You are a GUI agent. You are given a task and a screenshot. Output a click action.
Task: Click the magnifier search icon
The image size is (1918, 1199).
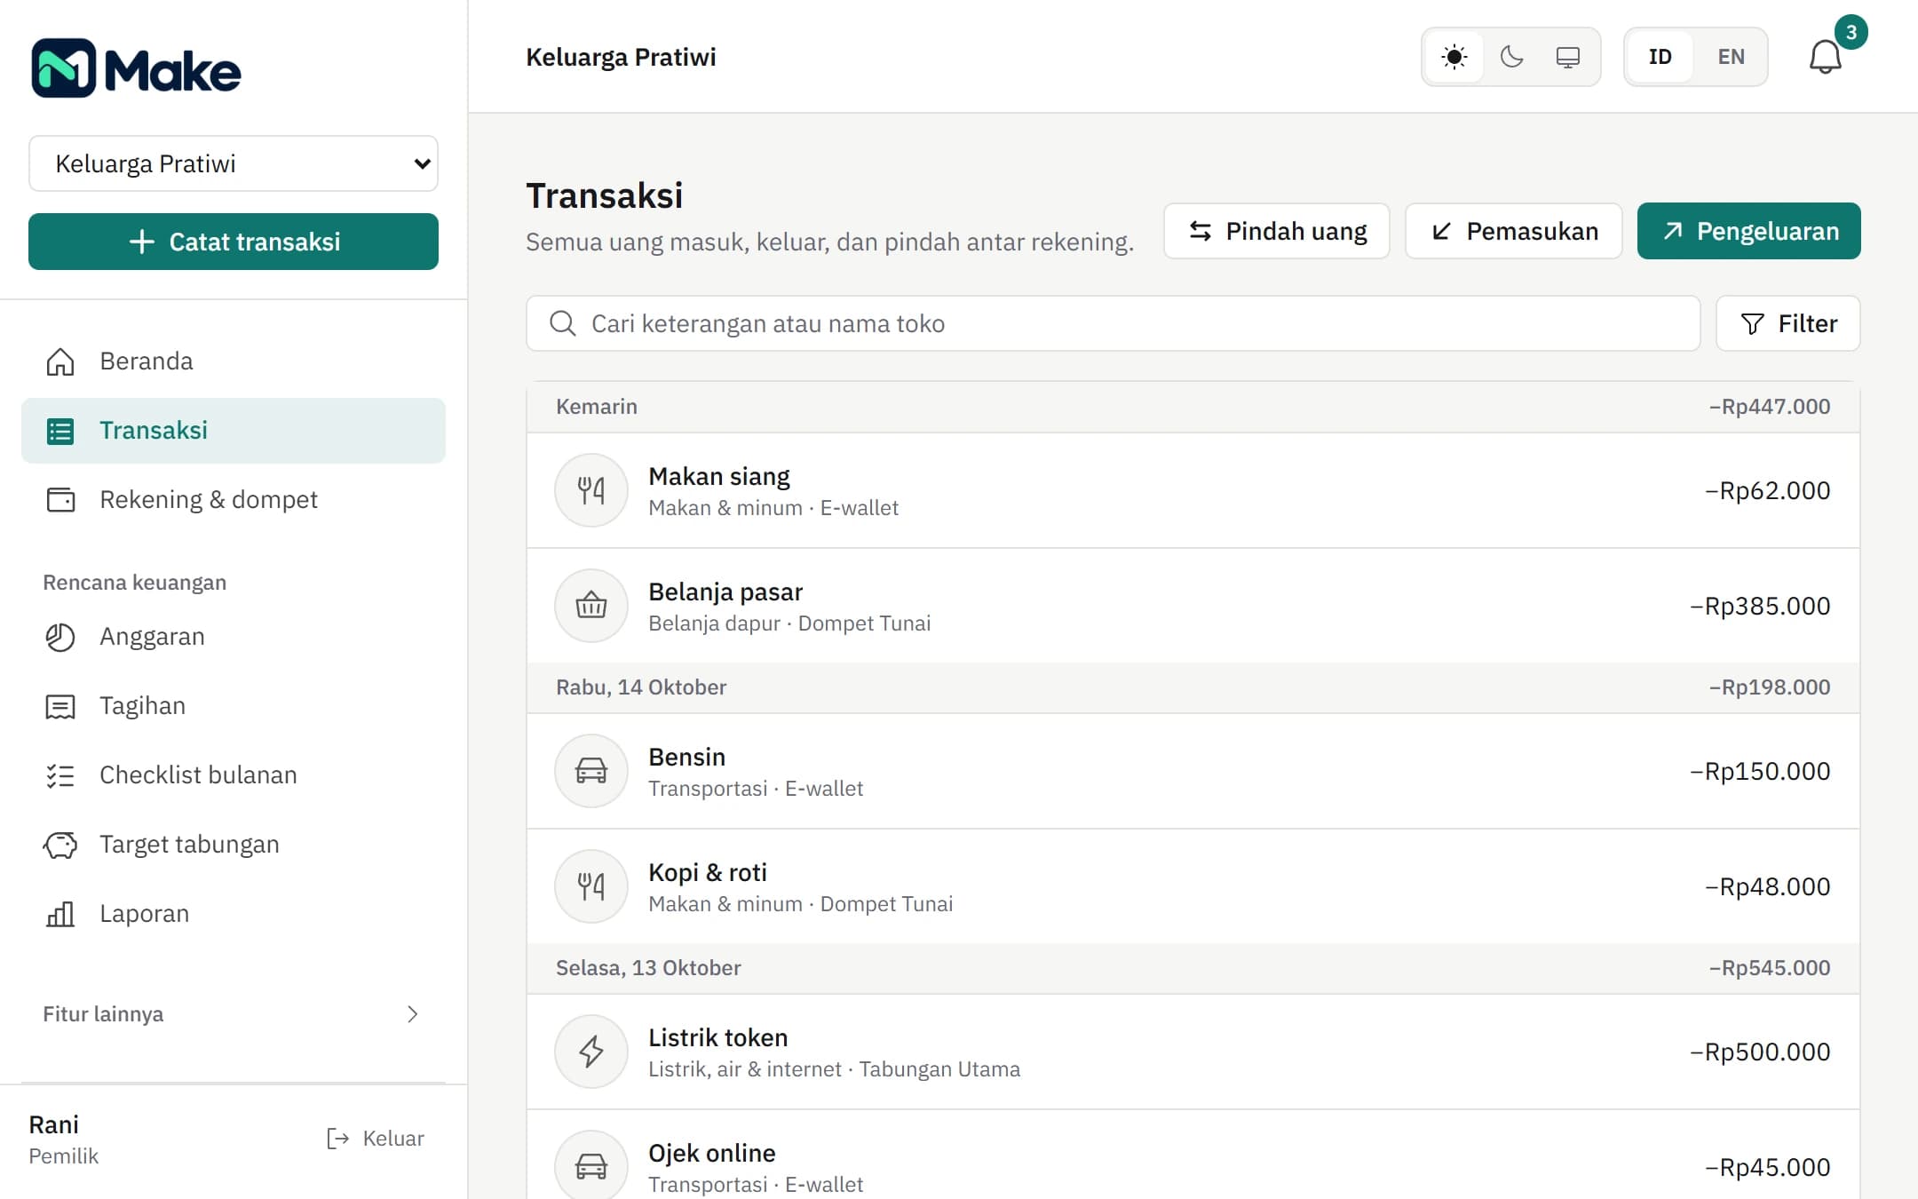coord(563,323)
